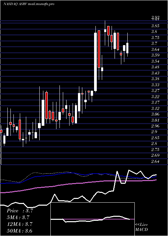
Task: Click the 3.01 price axis label
Action: [155, 120]
